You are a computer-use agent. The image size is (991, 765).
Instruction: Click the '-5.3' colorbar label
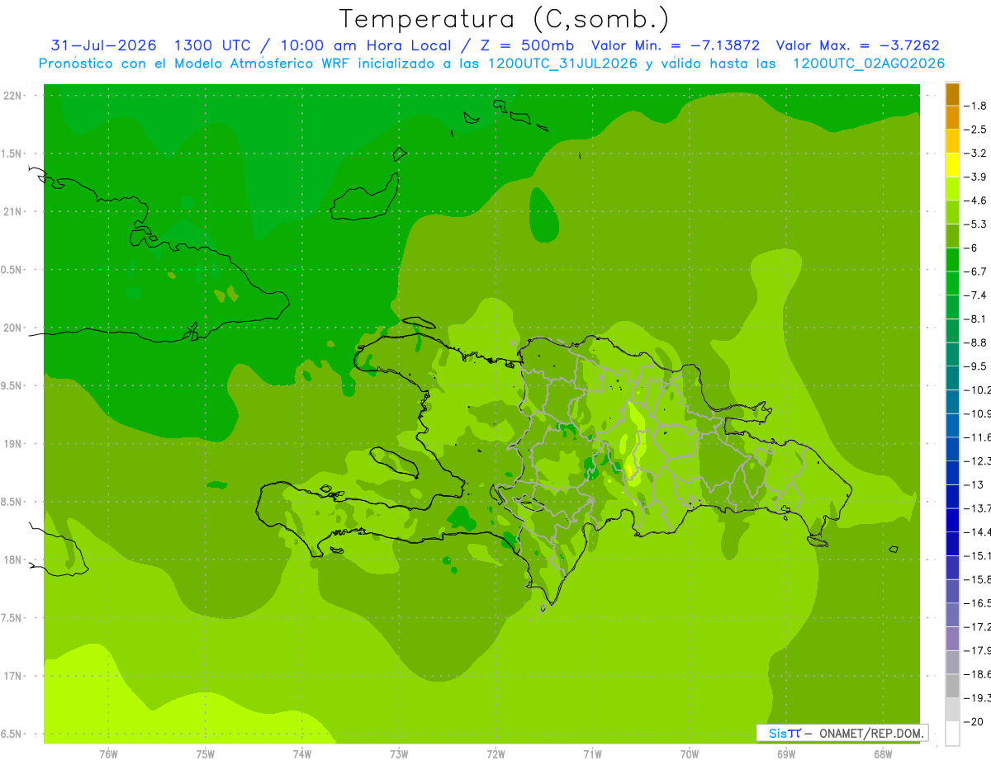(975, 224)
